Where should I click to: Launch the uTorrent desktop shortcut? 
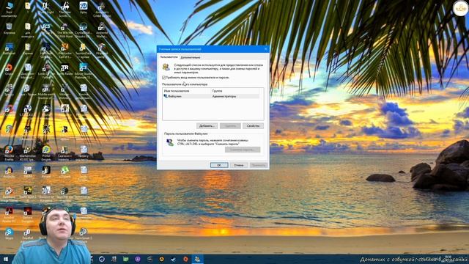click(64, 172)
